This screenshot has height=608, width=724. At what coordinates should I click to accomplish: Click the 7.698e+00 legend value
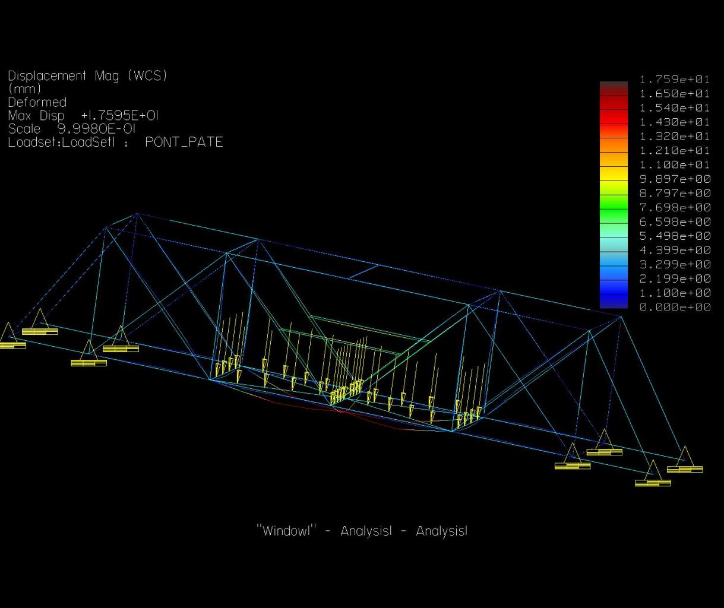pos(675,207)
